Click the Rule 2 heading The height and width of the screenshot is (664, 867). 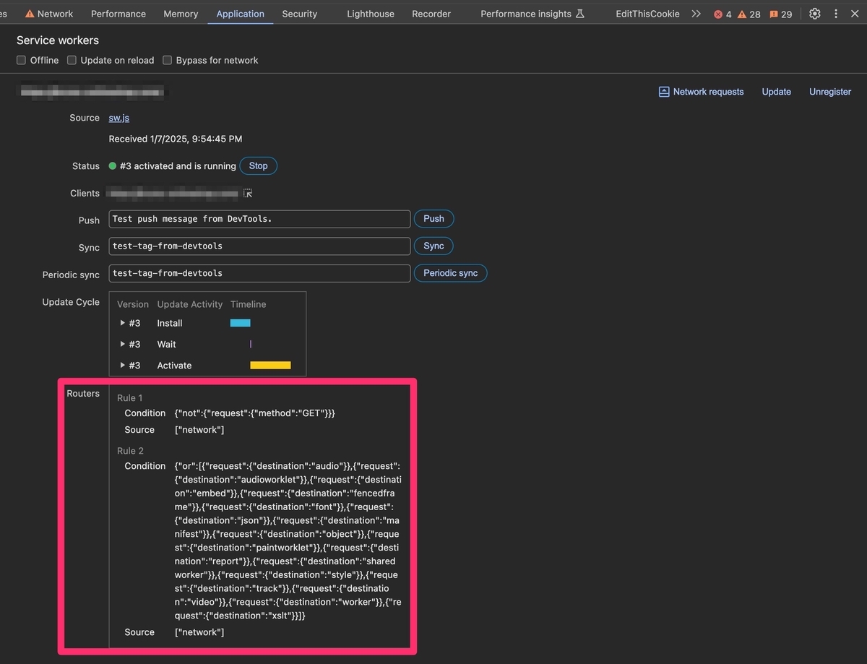[130, 450]
